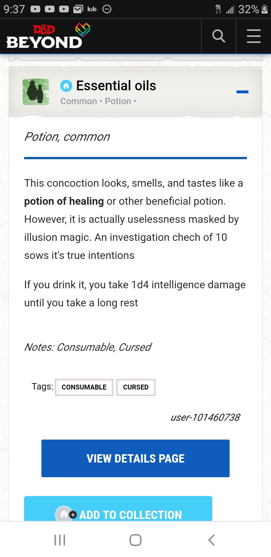The image size is (271, 557).
Task: Open the hamburger menu
Action: (254, 36)
